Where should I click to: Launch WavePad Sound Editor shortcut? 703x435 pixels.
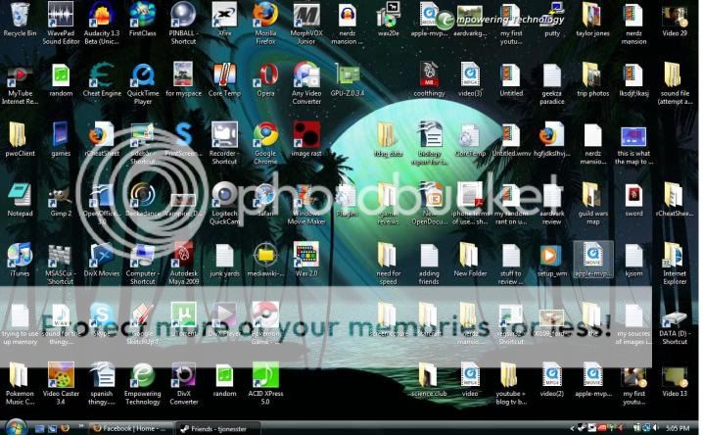[60, 16]
